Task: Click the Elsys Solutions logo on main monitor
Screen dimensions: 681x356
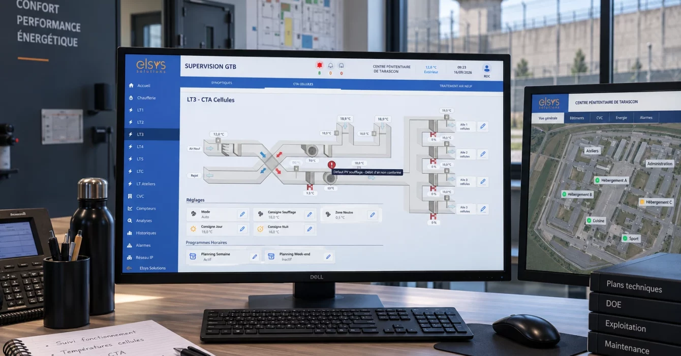Action: coord(150,66)
